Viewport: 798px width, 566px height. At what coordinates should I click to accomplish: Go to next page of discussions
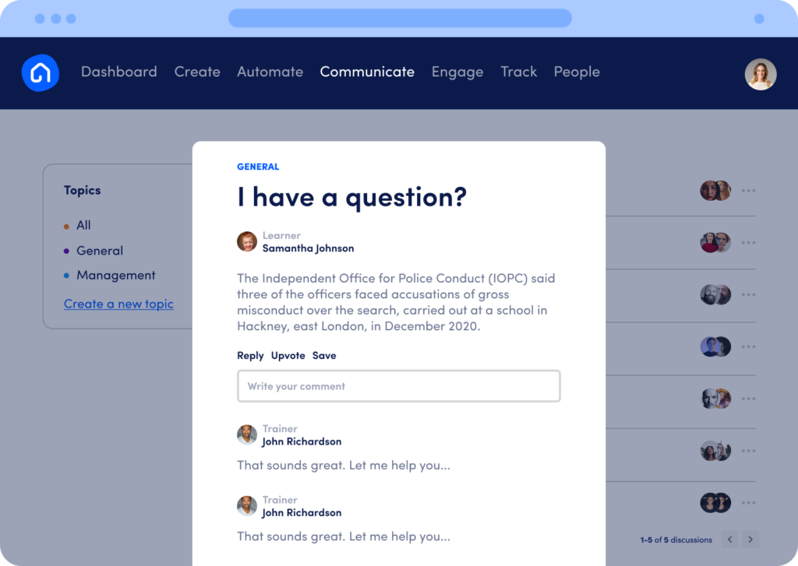coord(750,539)
